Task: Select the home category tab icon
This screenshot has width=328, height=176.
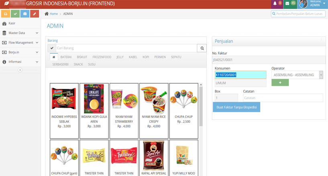Action: (54, 57)
